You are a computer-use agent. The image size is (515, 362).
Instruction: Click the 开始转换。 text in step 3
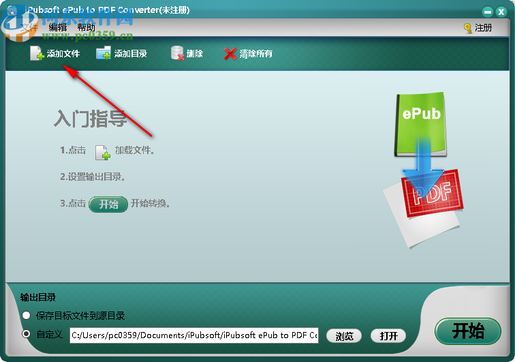point(151,204)
